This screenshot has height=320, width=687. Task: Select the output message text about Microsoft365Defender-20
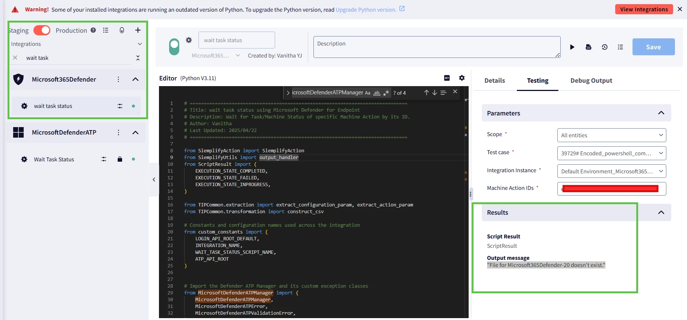click(x=546, y=265)
